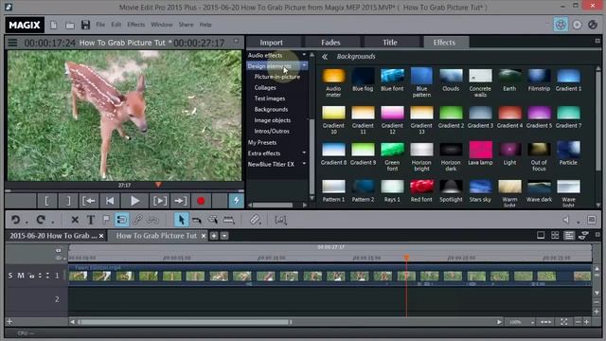Toggle Solo S on track 1
This screenshot has width=606, height=341.
tap(10, 276)
